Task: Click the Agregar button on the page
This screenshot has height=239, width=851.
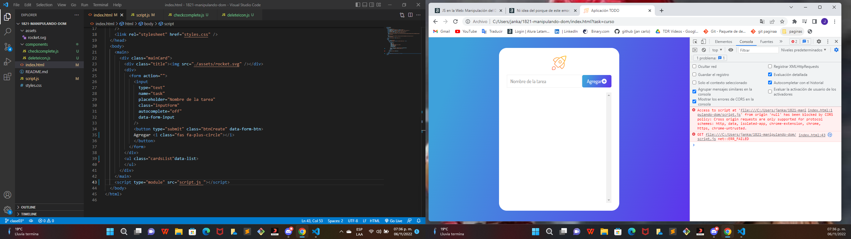Action: click(x=597, y=81)
